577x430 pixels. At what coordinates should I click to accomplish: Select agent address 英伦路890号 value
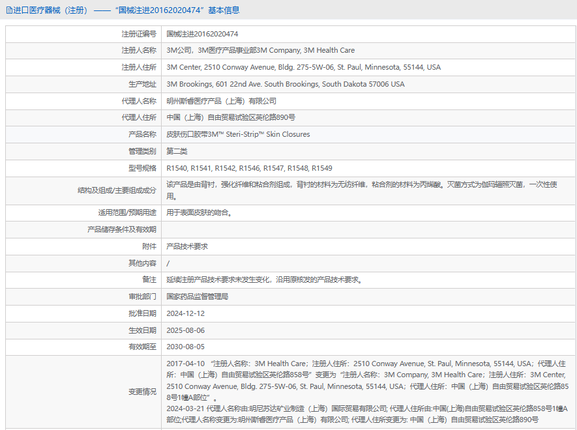(231, 117)
